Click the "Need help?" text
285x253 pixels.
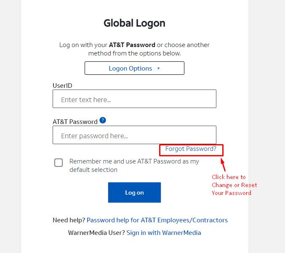tap(69, 220)
